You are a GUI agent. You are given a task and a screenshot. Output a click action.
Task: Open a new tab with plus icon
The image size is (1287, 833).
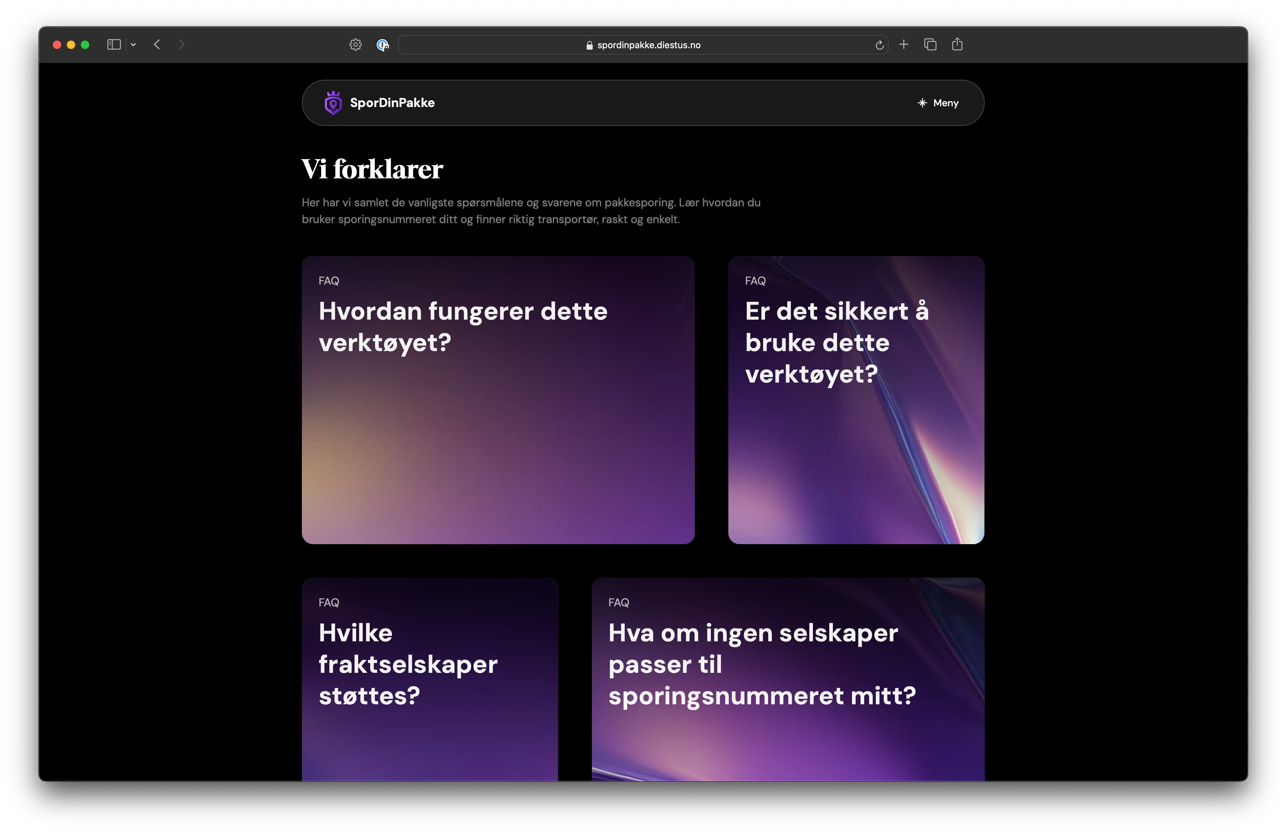(904, 44)
